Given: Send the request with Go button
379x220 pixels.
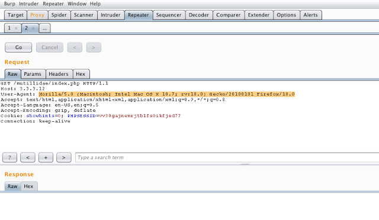Looking at the screenshot, I should click(18, 47).
